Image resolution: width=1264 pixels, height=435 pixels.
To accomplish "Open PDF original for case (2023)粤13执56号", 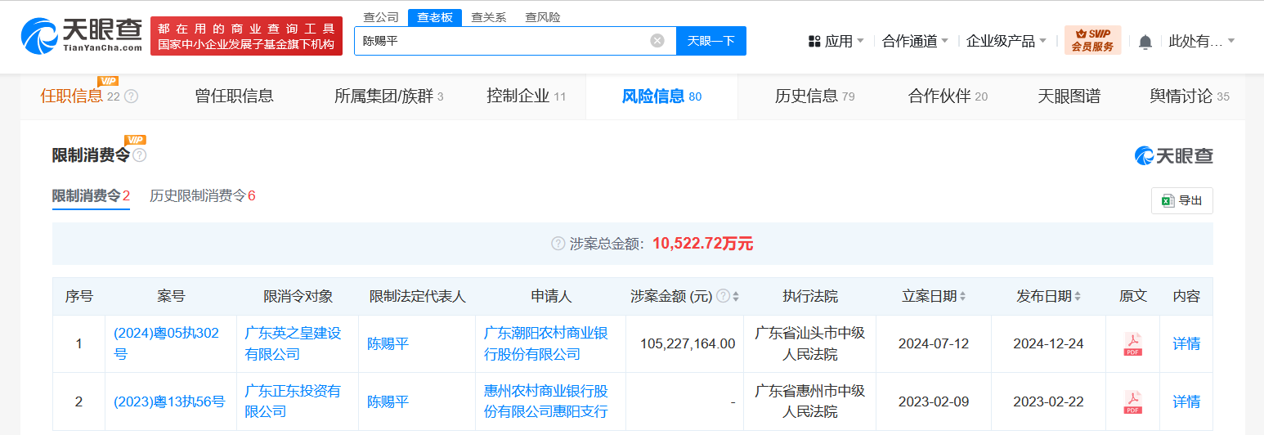I will (x=1132, y=401).
